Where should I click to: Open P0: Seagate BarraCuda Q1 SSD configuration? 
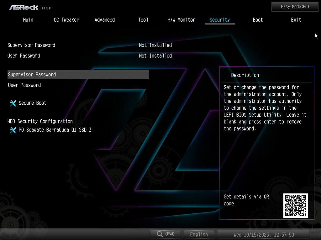(55, 130)
